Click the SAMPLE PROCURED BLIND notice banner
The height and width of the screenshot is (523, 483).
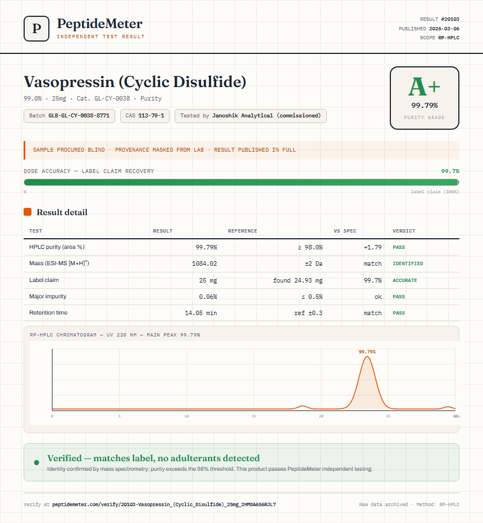[x=241, y=150]
